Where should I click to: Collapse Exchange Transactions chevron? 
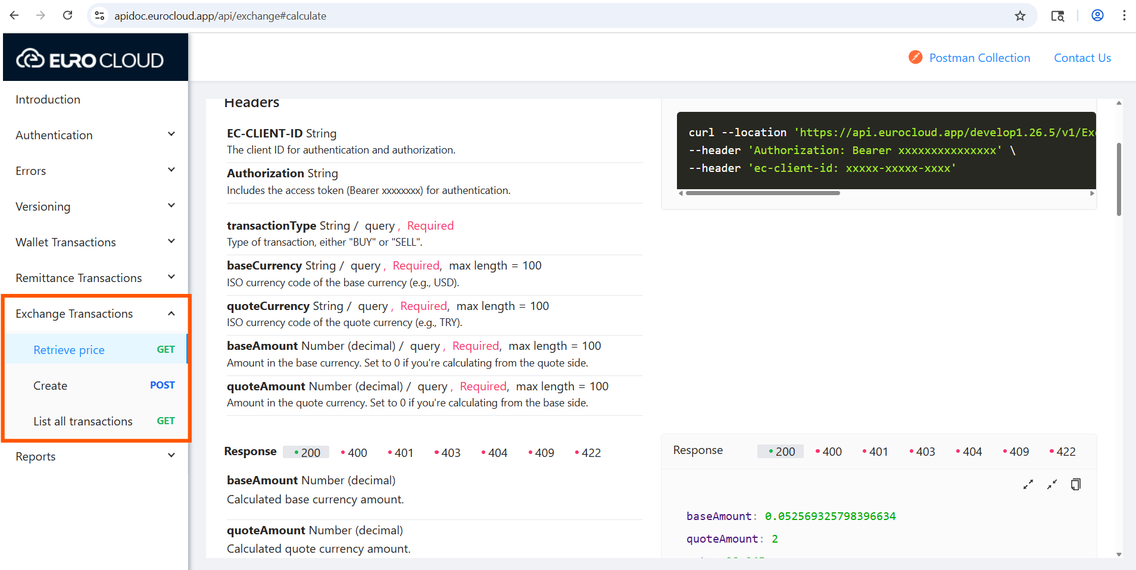(x=171, y=314)
